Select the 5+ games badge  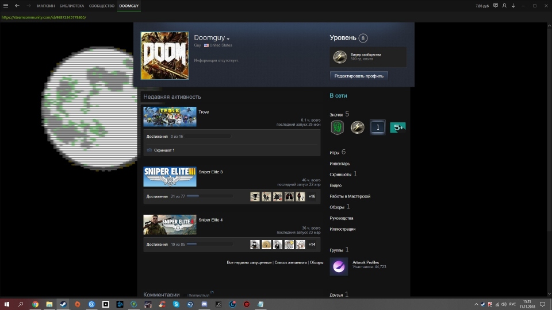(398, 127)
